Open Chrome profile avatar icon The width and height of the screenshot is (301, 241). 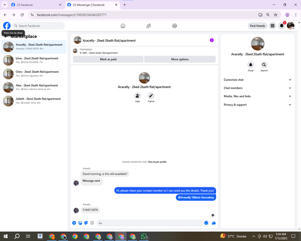tap(287, 14)
